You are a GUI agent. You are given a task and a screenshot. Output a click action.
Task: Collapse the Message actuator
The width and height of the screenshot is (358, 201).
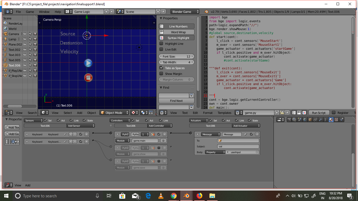tap(197, 134)
